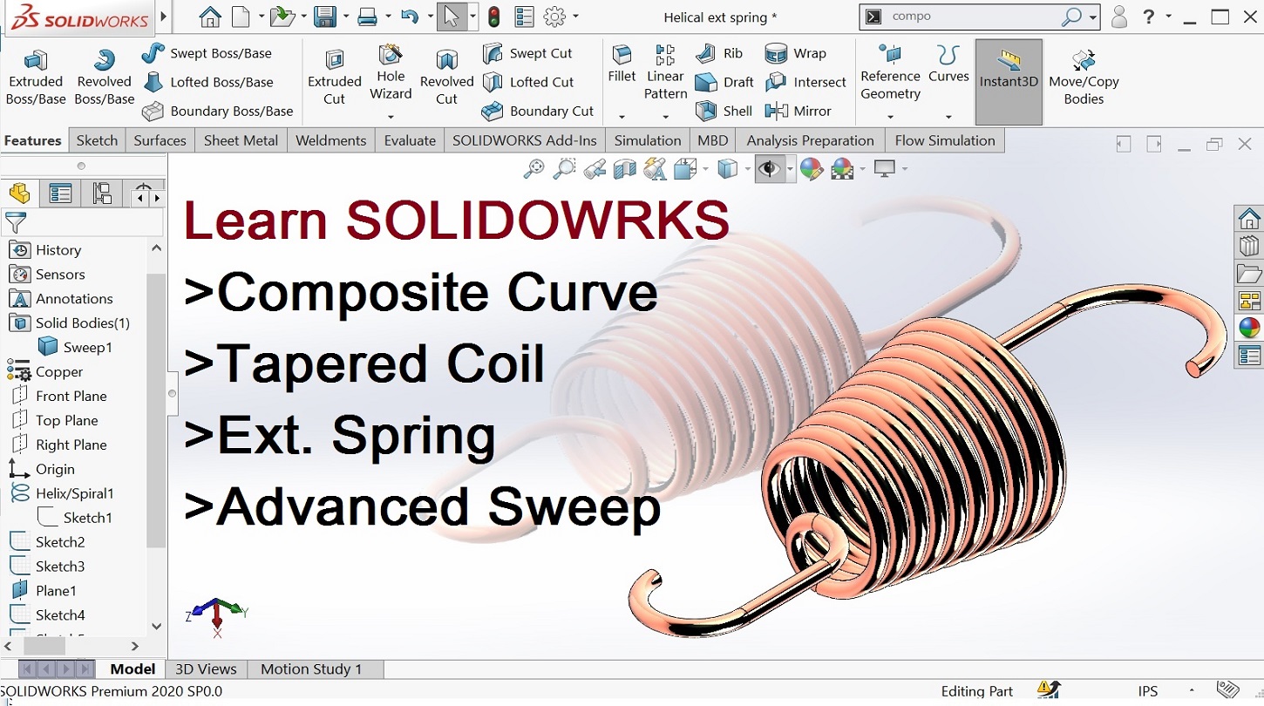
Task: Open the 3D Views tab
Action: point(206,669)
